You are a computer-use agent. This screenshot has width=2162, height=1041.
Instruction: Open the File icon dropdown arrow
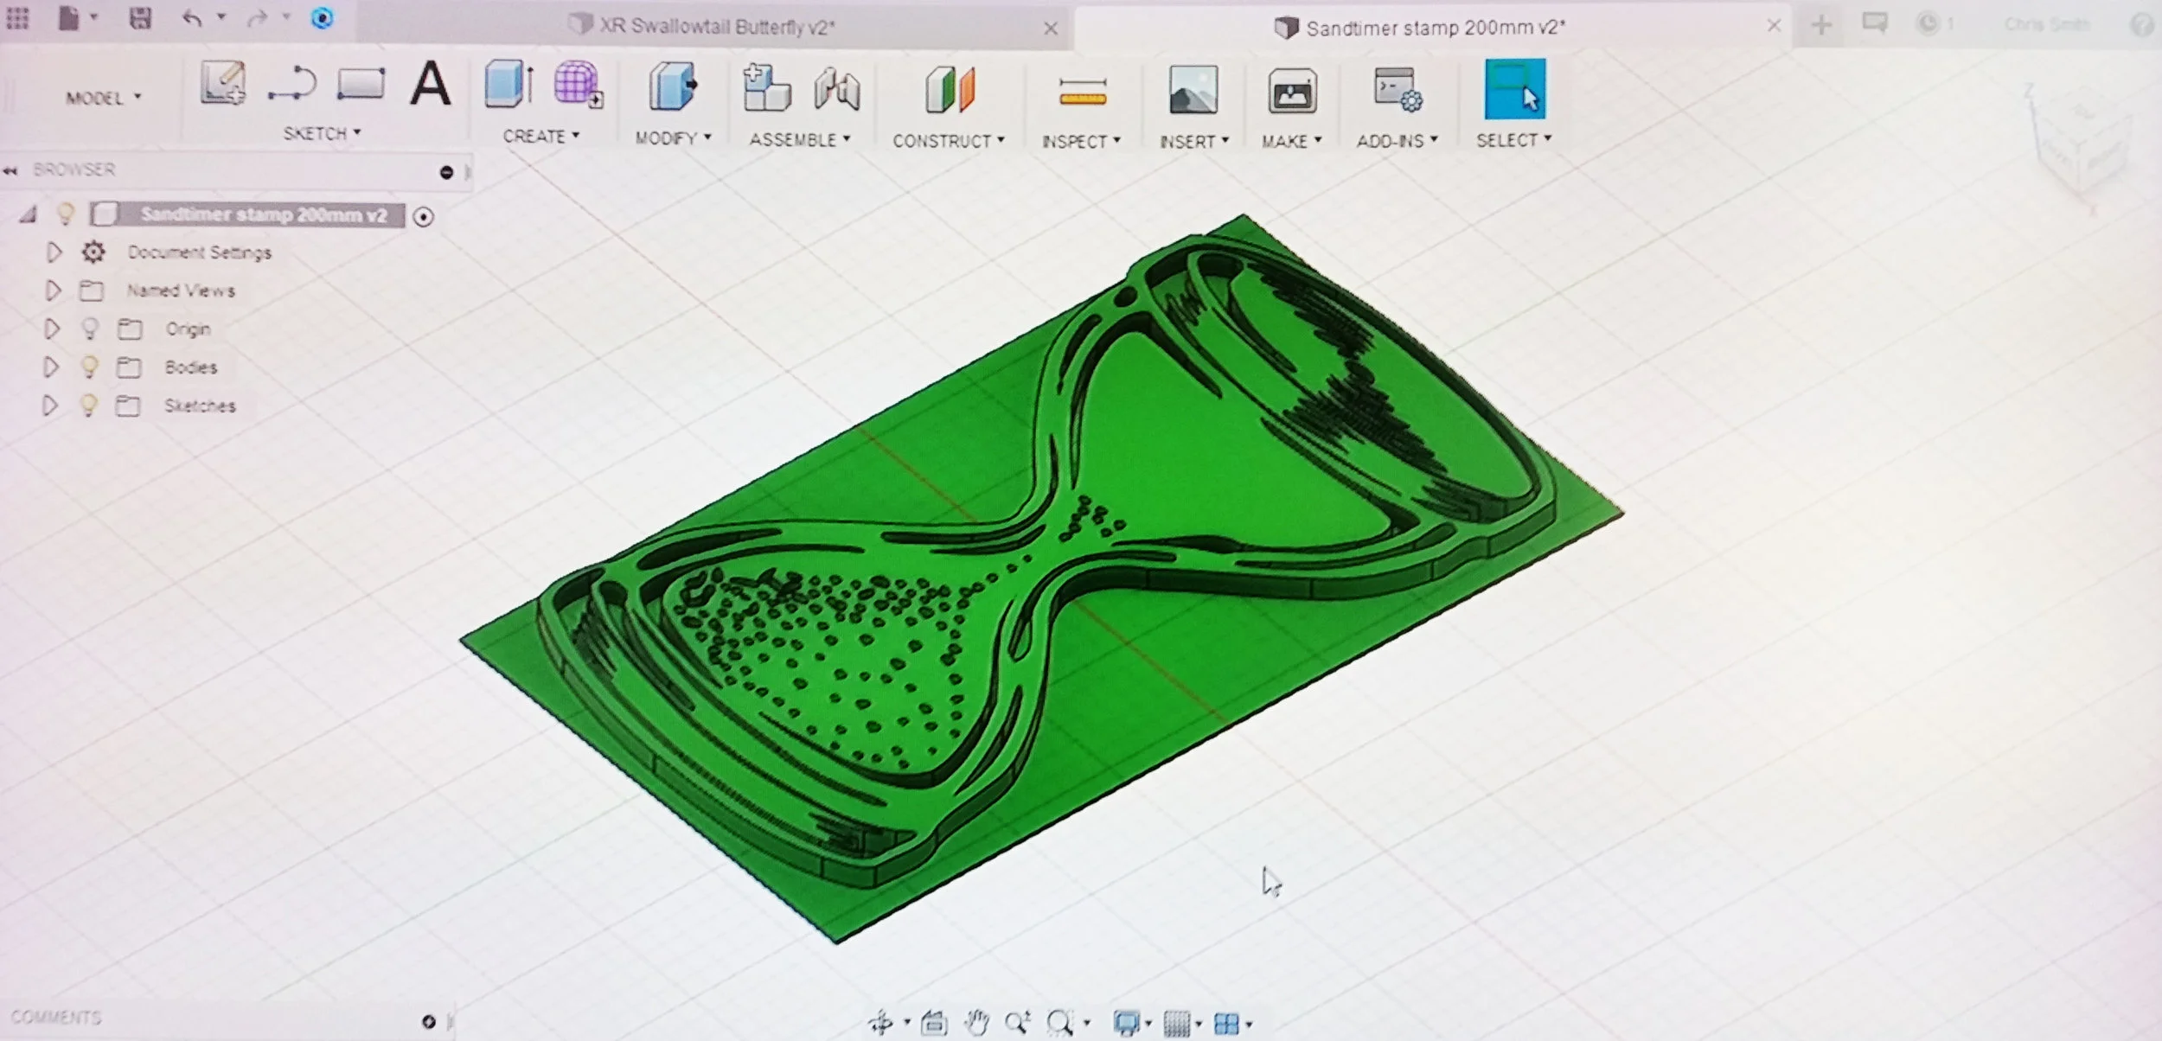[93, 17]
